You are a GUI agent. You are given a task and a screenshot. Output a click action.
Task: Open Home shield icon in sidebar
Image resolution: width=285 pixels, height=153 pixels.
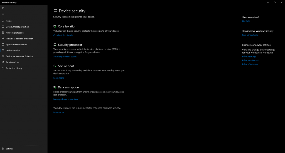tap(3, 21)
